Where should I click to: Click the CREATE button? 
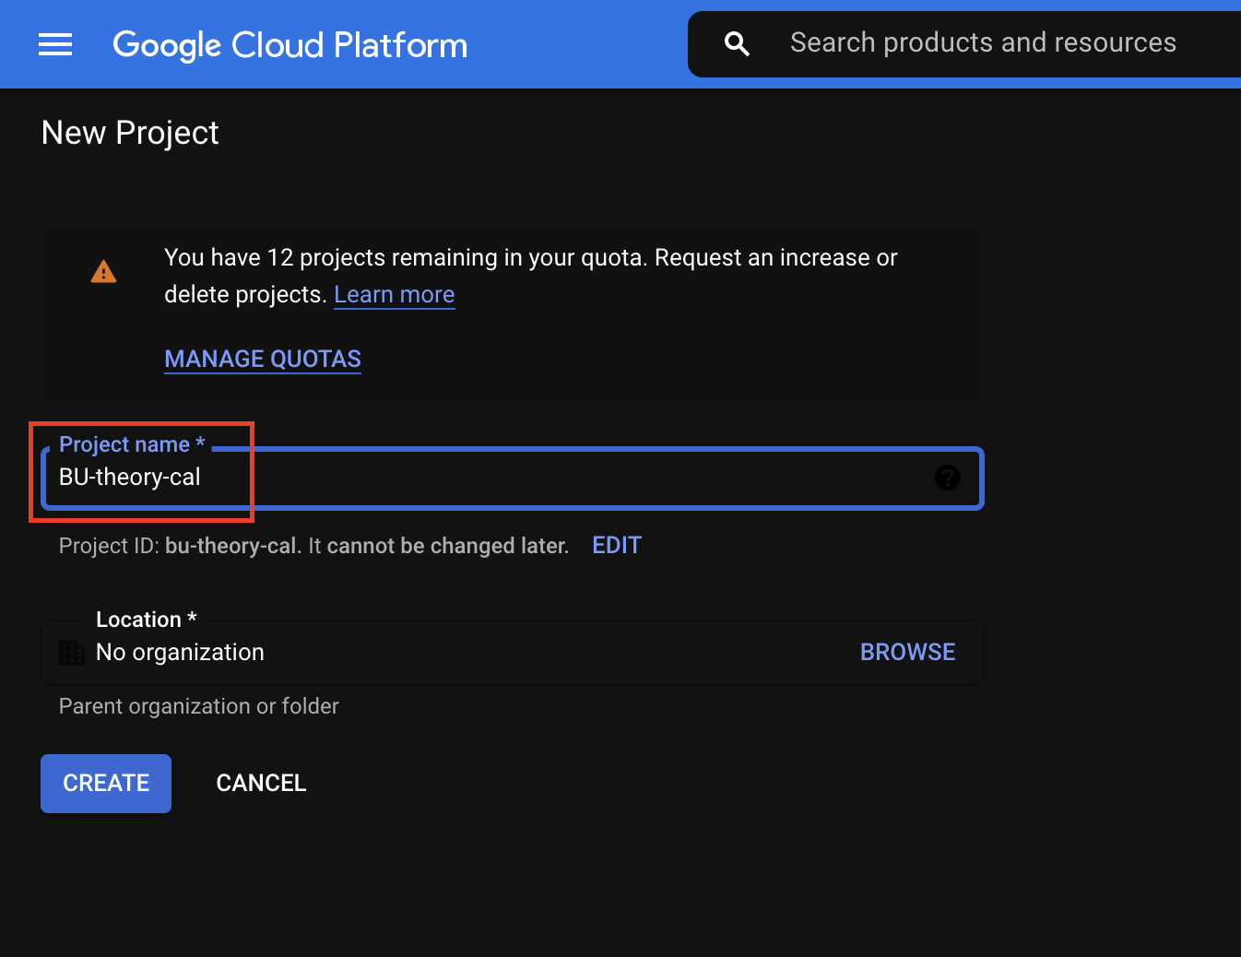point(106,784)
